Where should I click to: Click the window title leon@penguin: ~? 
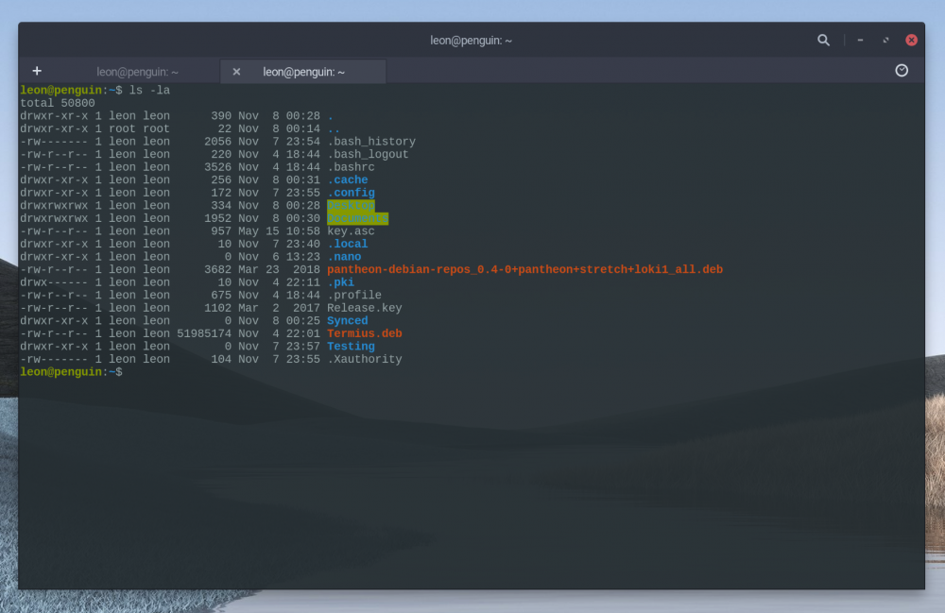(x=470, y=41)
